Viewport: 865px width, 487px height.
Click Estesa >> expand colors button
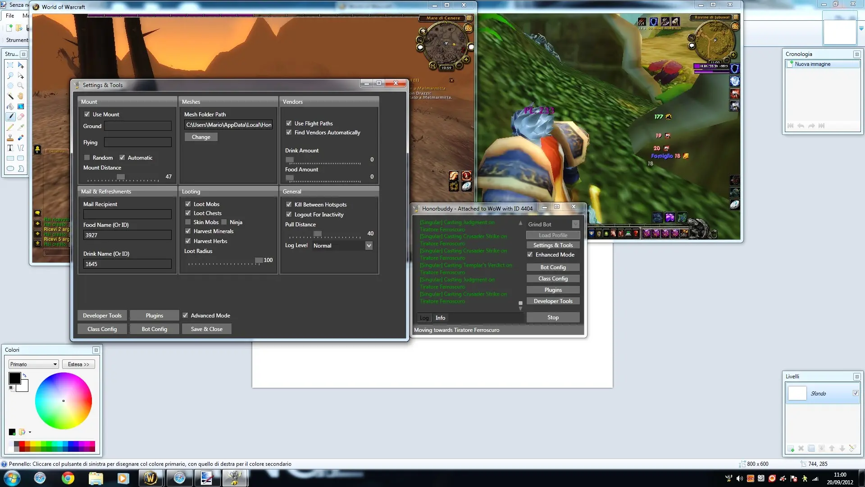pyautogui.click(x=78, y=364)
